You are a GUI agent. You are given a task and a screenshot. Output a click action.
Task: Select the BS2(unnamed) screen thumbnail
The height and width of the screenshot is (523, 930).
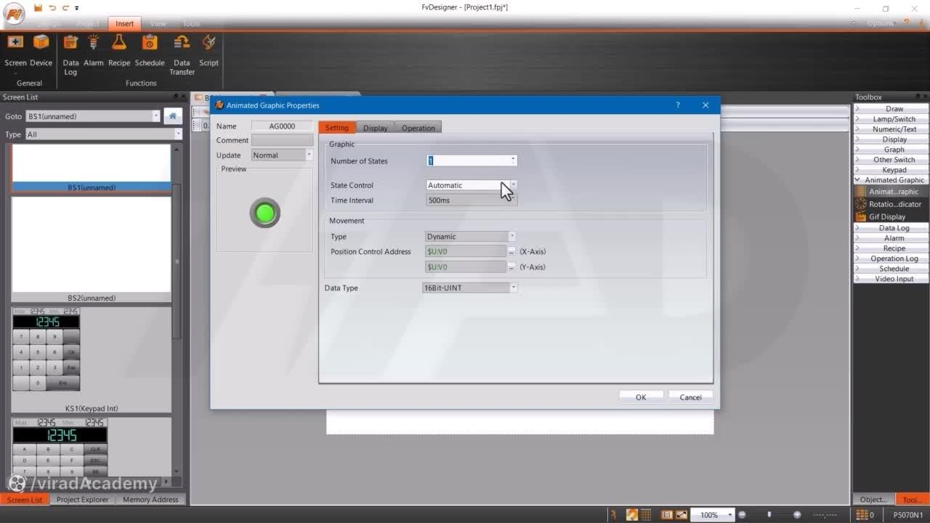[91, 245]
